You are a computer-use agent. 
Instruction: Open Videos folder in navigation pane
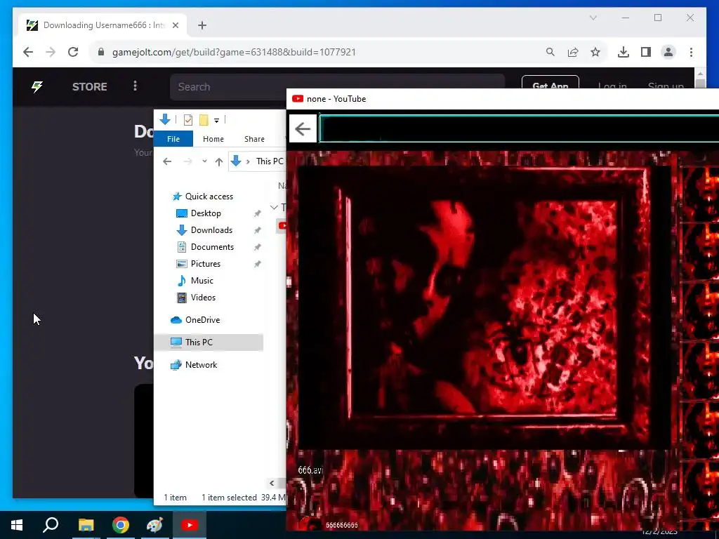[x=203, y=298]
